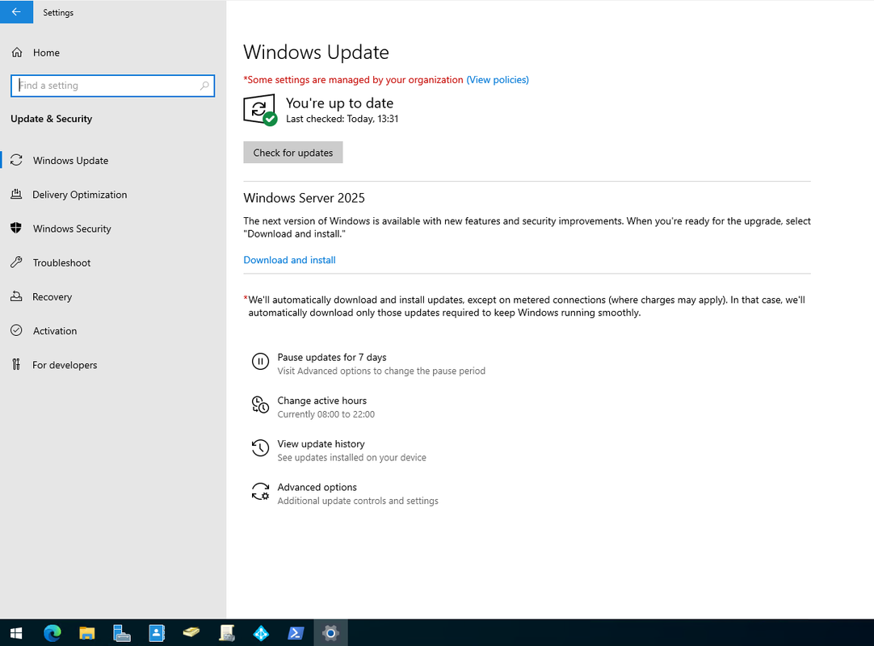
Task: Launch PowerShell from the taskbar
Action: (x=296, y=633)
